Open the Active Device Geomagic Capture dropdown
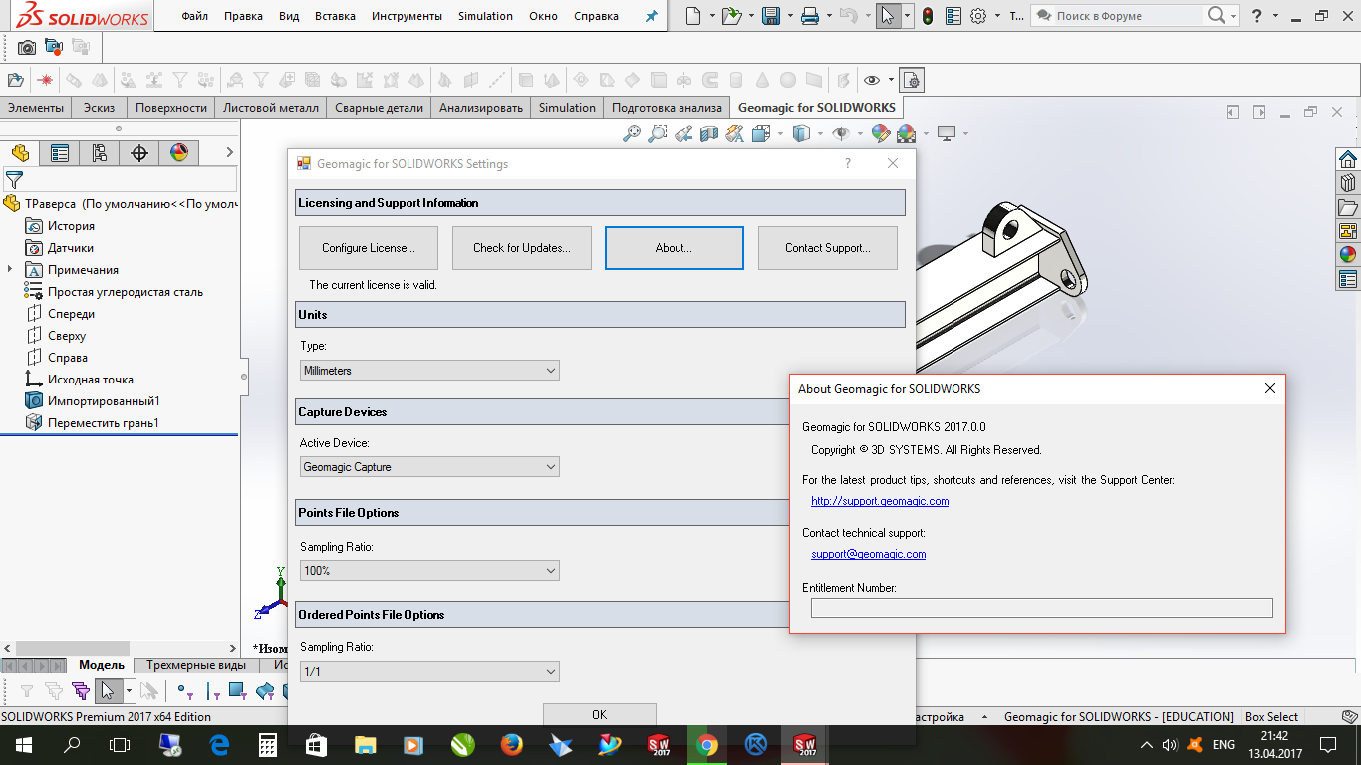Screen dimensions: 1361x765 [429, 466]
